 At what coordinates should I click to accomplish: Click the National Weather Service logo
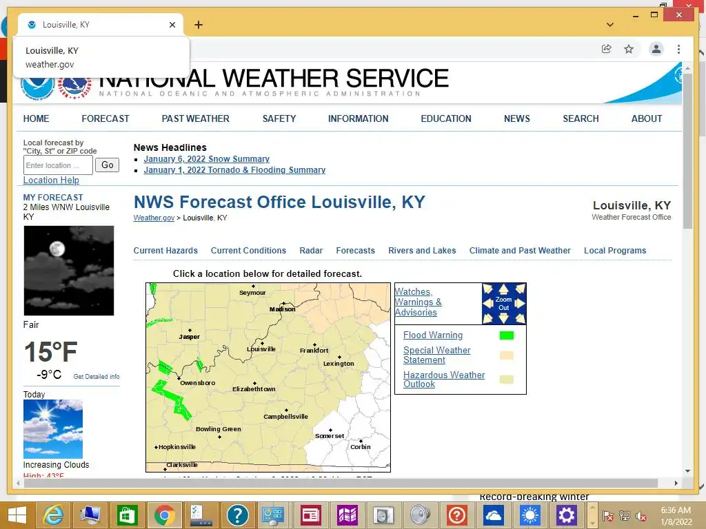[x=74, y=87]
